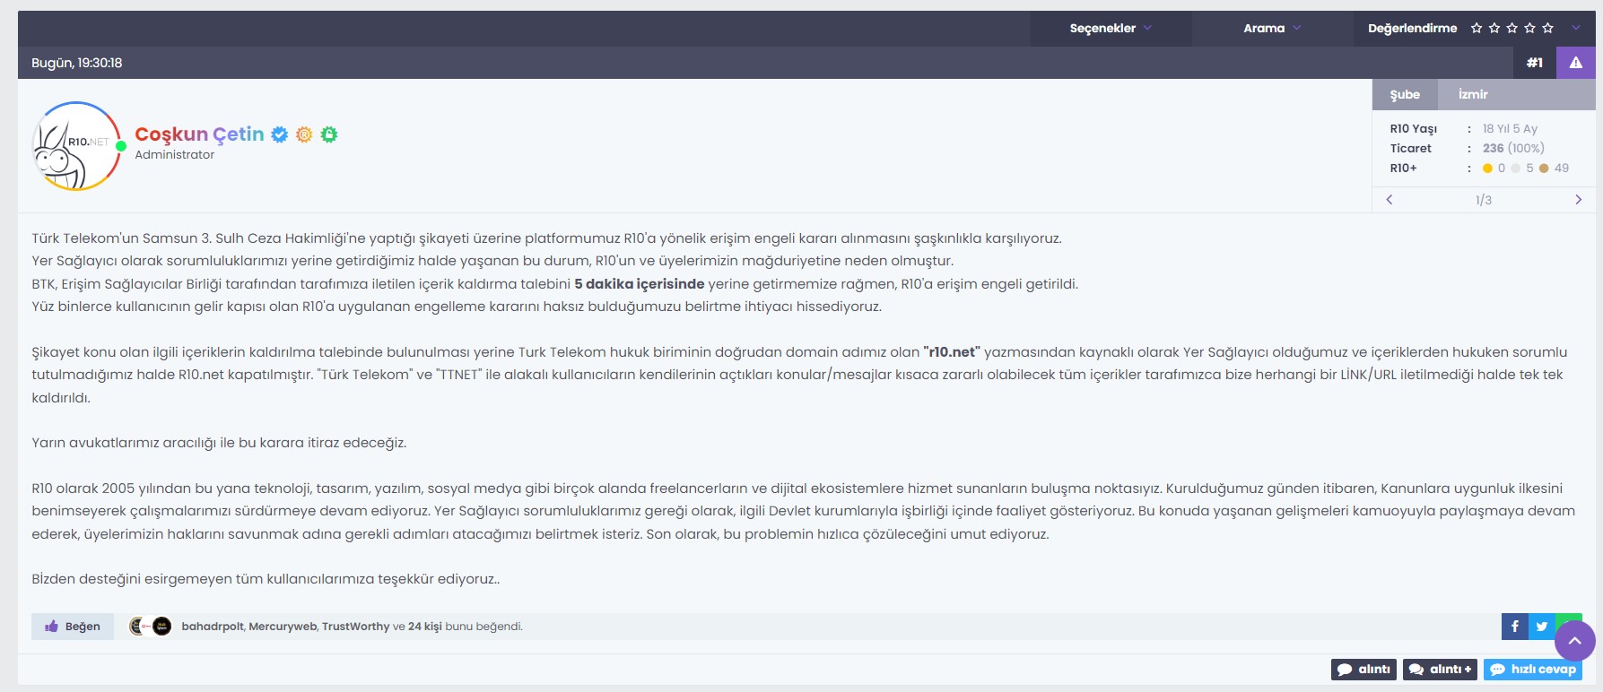Viewport: 1603px width, 692px height.
Task: Open hızlı cevap quick reply
Action: (1533, 670)
